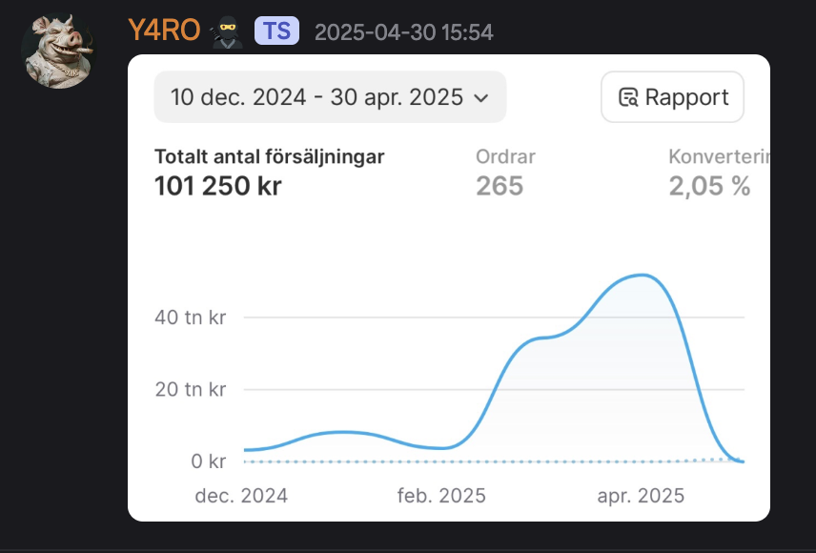Switch to the Ordrar metric tab
This screenshot has width=816, height=553.
tap(507, 156)
